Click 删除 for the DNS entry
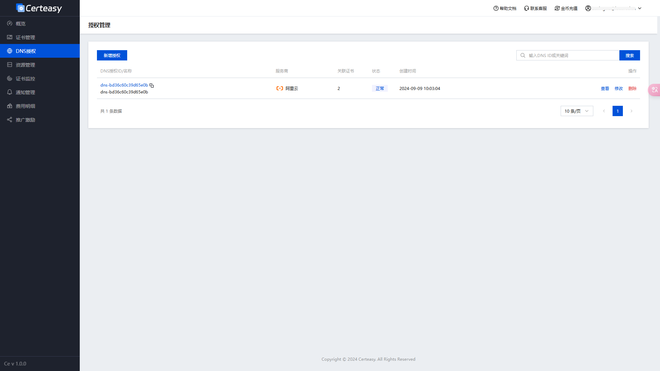Viewport: 660px width, 371px height. 632,88
